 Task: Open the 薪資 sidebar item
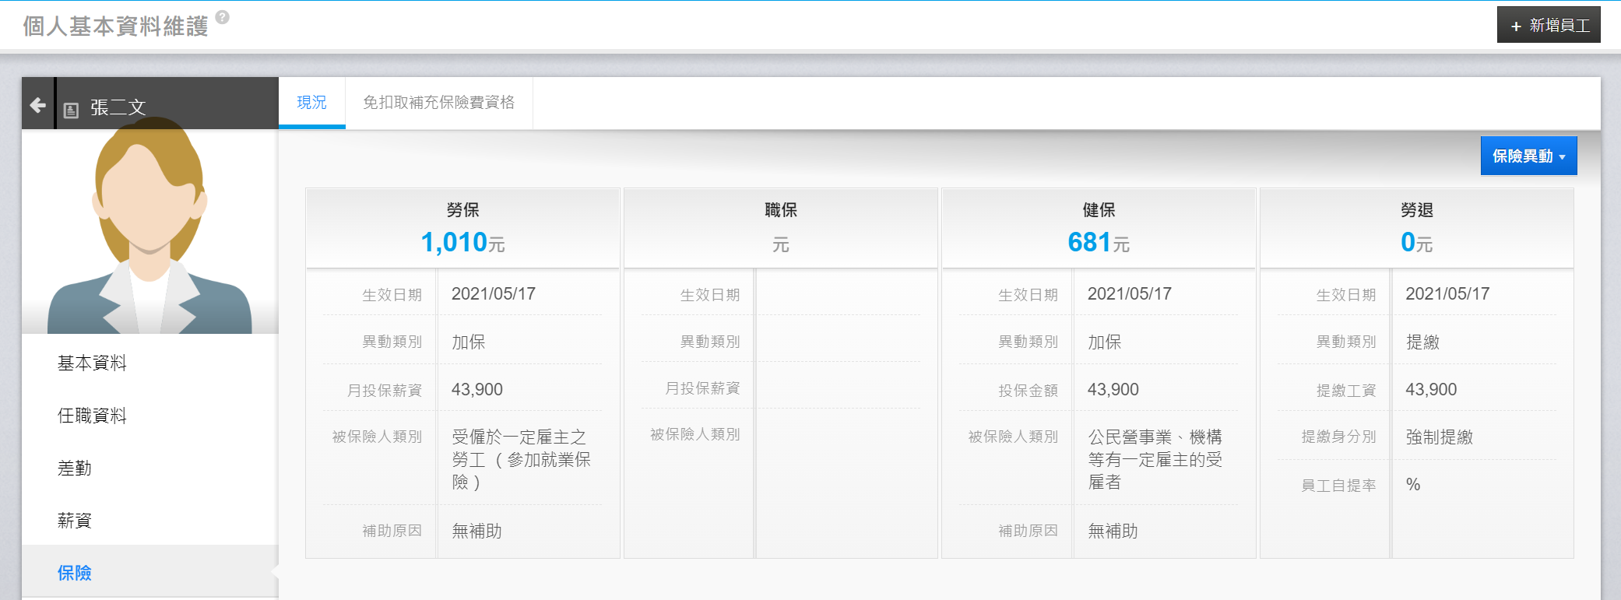[75, 521]
